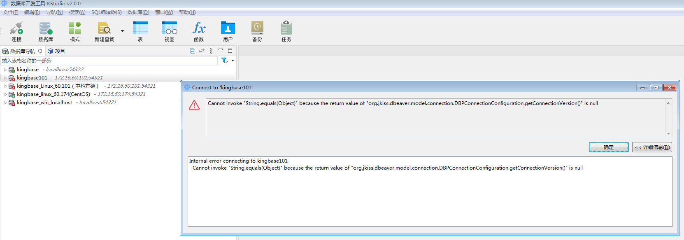Collapse all nodes in database navigator
Viewport: 684px width, 240px height.
192,51
